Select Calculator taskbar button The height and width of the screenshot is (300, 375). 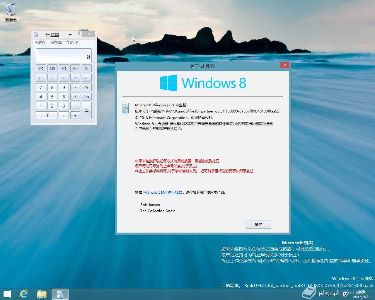pos(60,294)
